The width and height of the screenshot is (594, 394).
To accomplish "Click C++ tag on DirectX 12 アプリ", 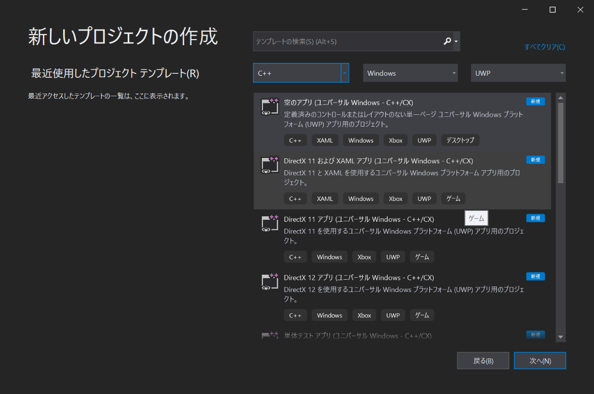I will [296, 315].
